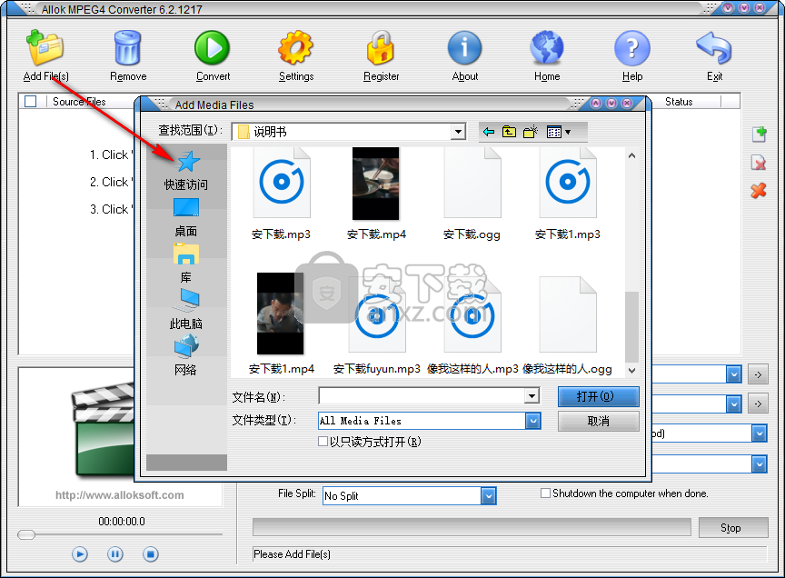This screenshot has width=785, height=578.
Task: Click the Exit arrow icon
Action: click(x=714, y=48)
